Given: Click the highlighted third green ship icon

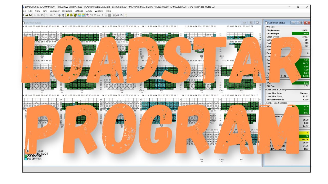Looking at the screenshot, I should click(x=75, y=15).
